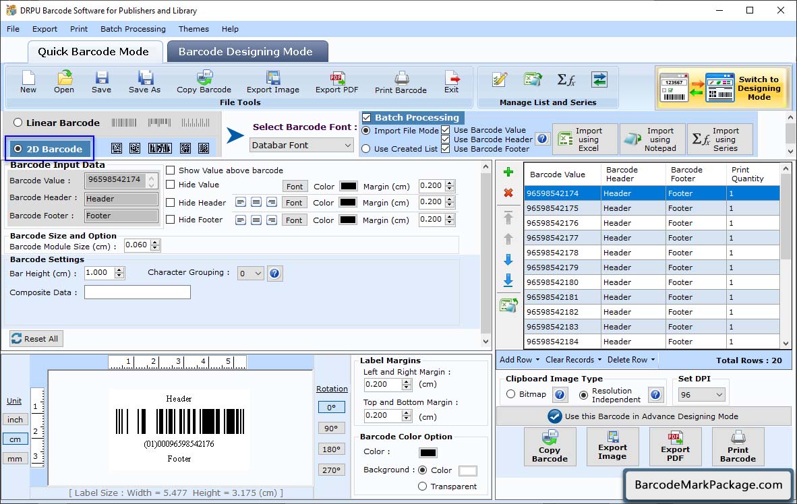Select row with value 96598542178

coord(651,253)
